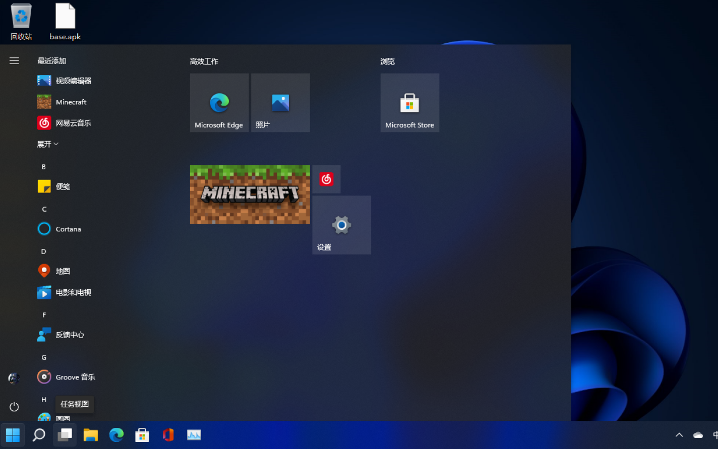Jump to letter B section header
Viewport: 718px width, 449px height.
click(x=44, y=167)
